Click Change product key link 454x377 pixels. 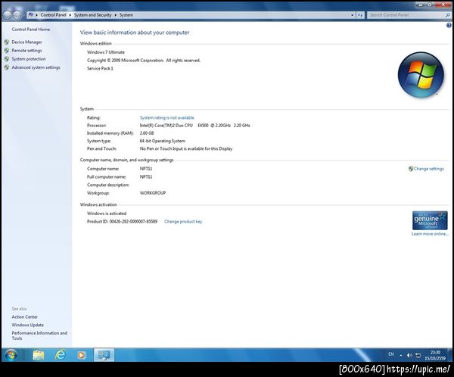tap(183, 221)
